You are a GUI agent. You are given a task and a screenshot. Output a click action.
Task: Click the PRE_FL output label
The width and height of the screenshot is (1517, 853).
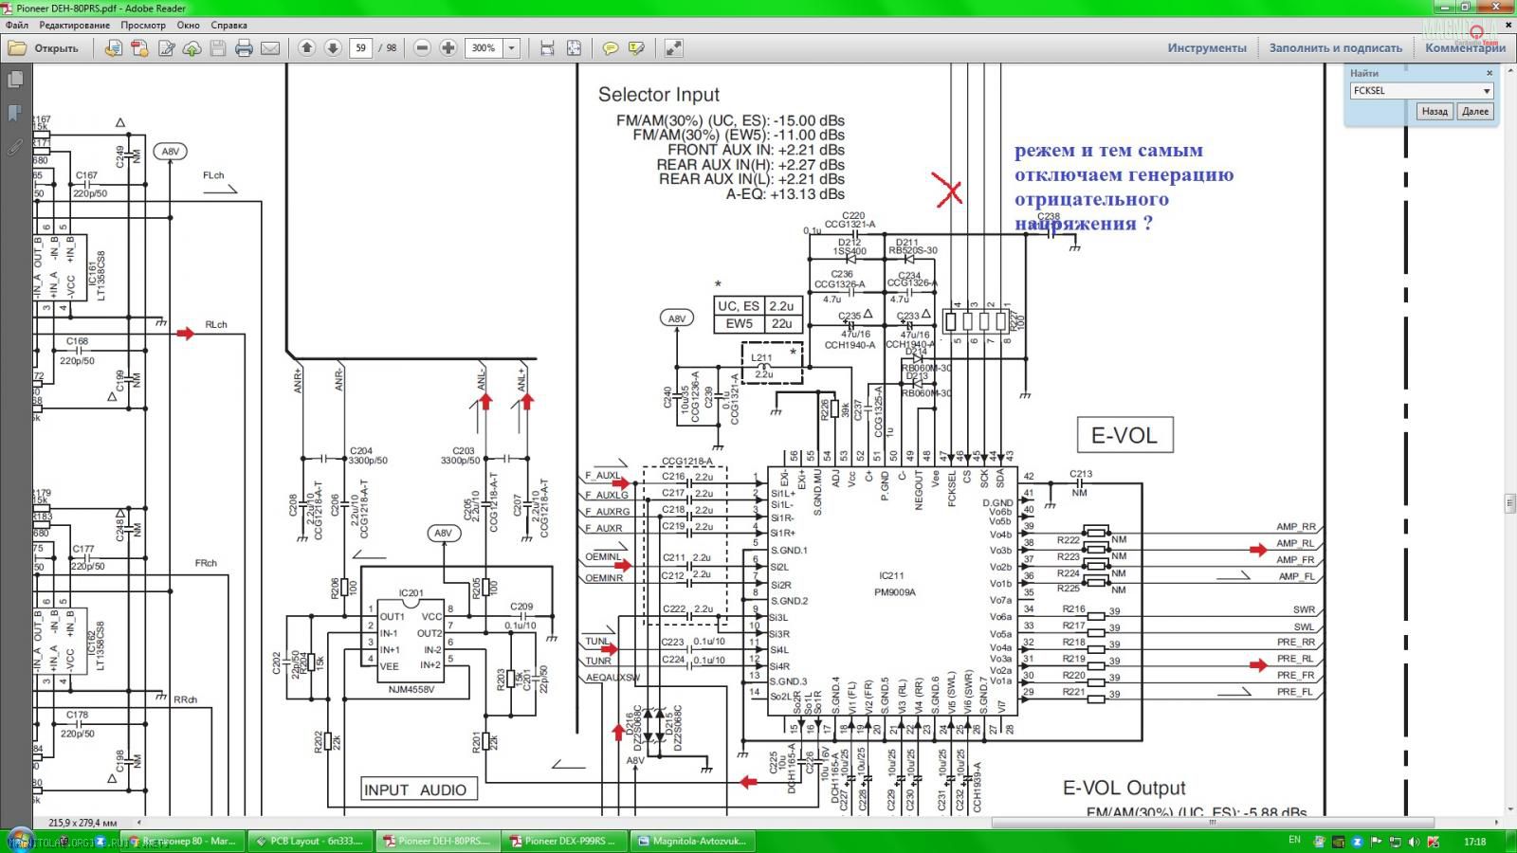point(1295,692)
